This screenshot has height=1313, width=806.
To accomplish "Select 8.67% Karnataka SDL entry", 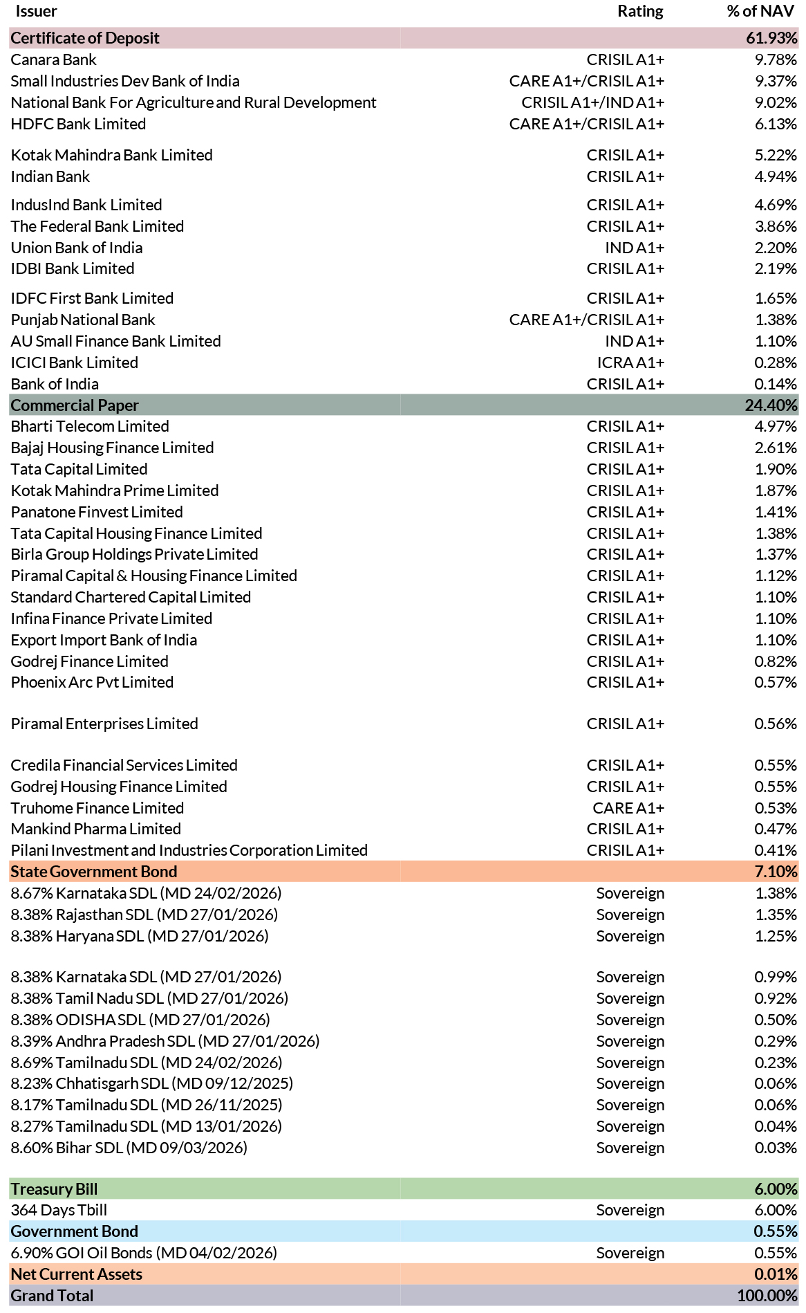I will [146, 893].
